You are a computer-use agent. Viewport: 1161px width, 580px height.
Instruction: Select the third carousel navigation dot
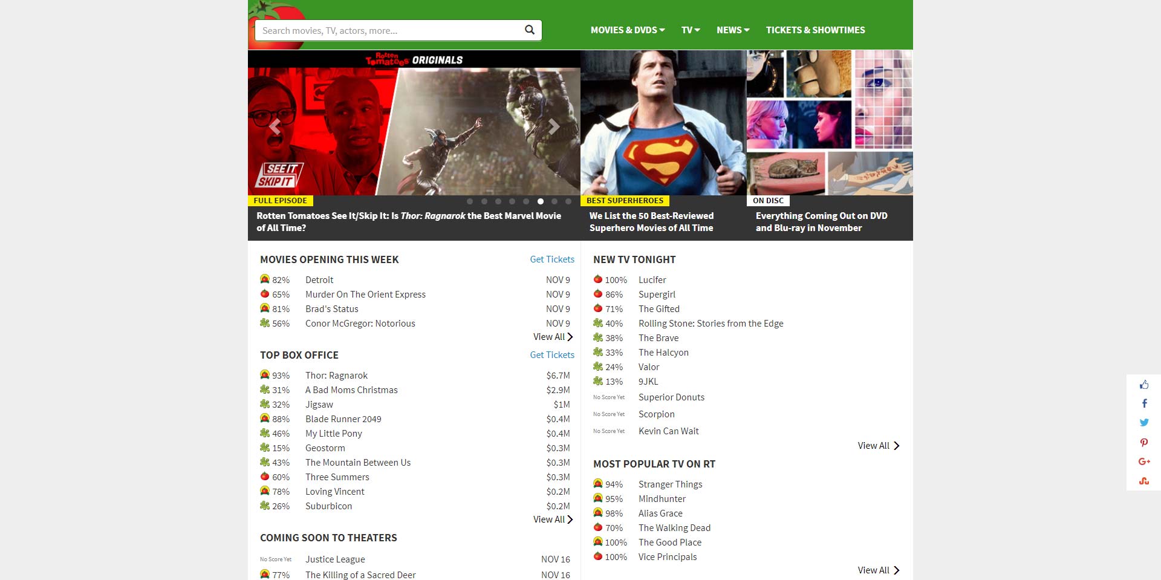498,201
